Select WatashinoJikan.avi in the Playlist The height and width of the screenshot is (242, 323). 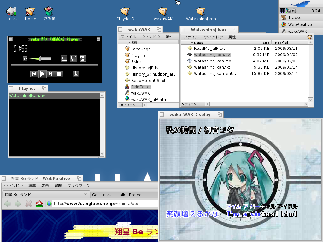[54, 96]
